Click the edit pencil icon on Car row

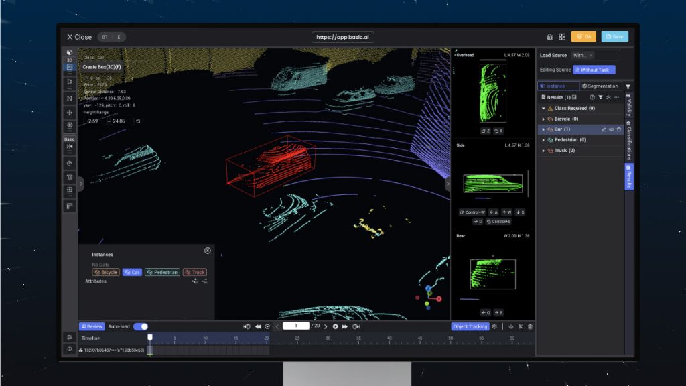point(604,129)
